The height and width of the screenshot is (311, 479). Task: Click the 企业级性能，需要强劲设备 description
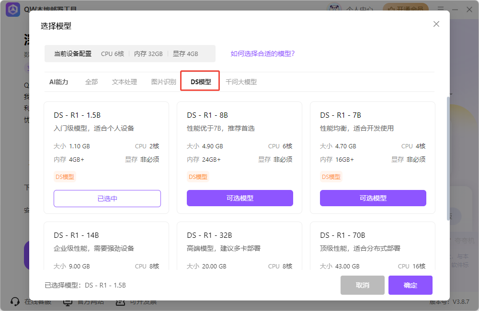[94, 248]
